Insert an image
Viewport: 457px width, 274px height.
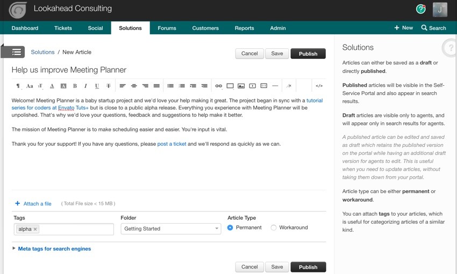point(241,86)
